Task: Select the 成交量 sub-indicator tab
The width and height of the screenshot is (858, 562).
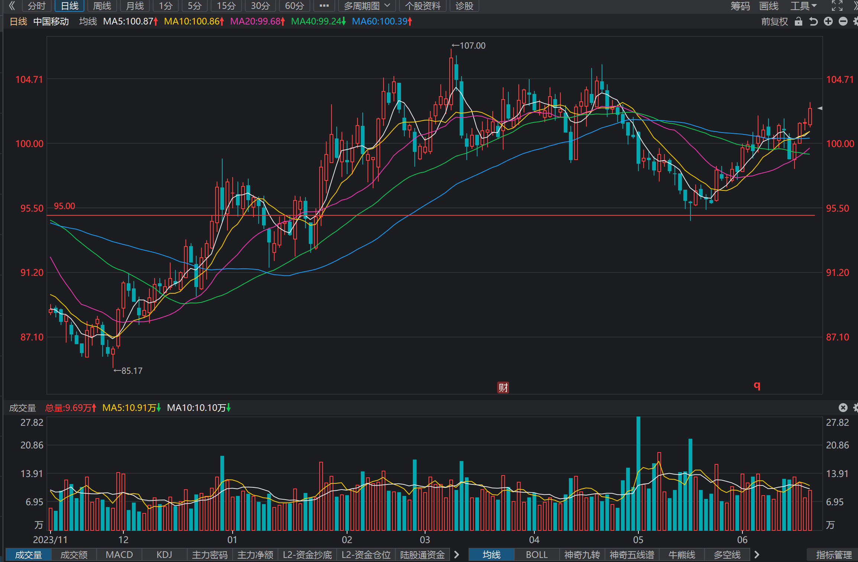Action: pyautogui.click(x=29, y=555)
